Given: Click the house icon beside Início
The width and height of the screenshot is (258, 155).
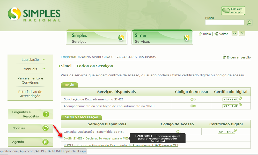Looking at the screenshot, I should tap(200, 34).
